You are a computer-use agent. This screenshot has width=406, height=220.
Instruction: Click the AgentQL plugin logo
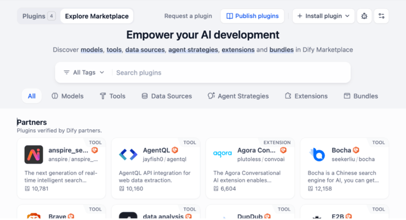point(128,154)
